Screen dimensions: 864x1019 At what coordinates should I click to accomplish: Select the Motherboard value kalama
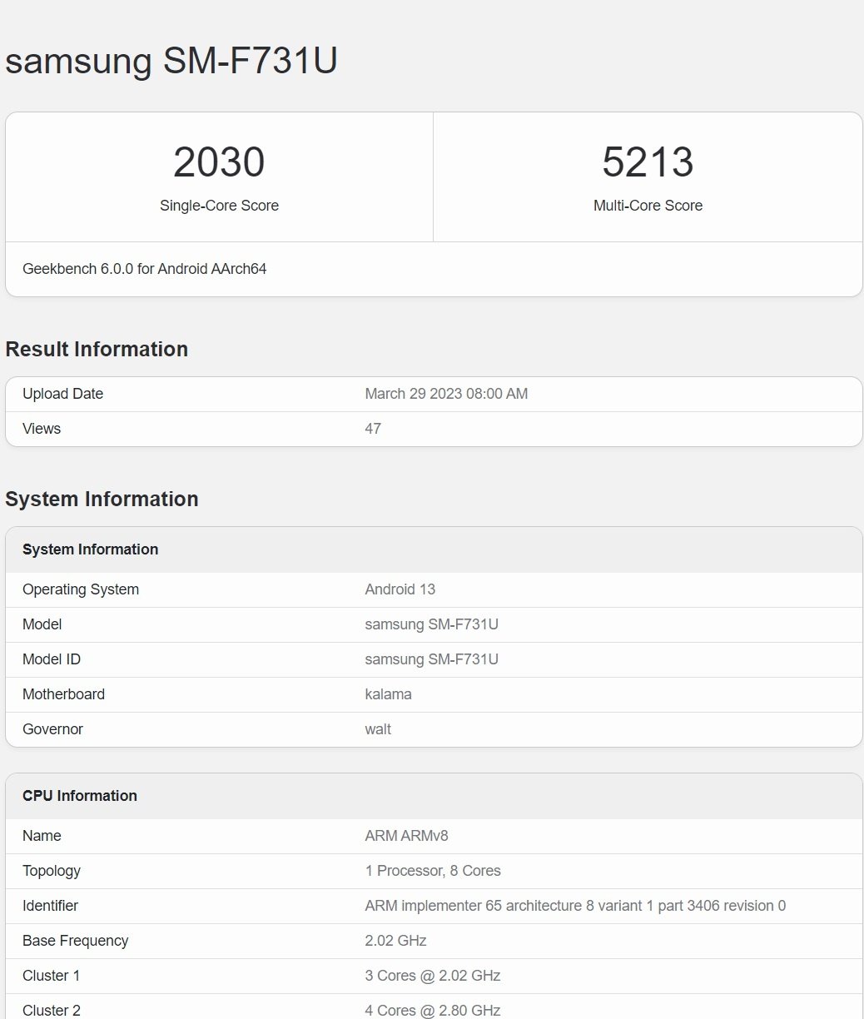388,694
